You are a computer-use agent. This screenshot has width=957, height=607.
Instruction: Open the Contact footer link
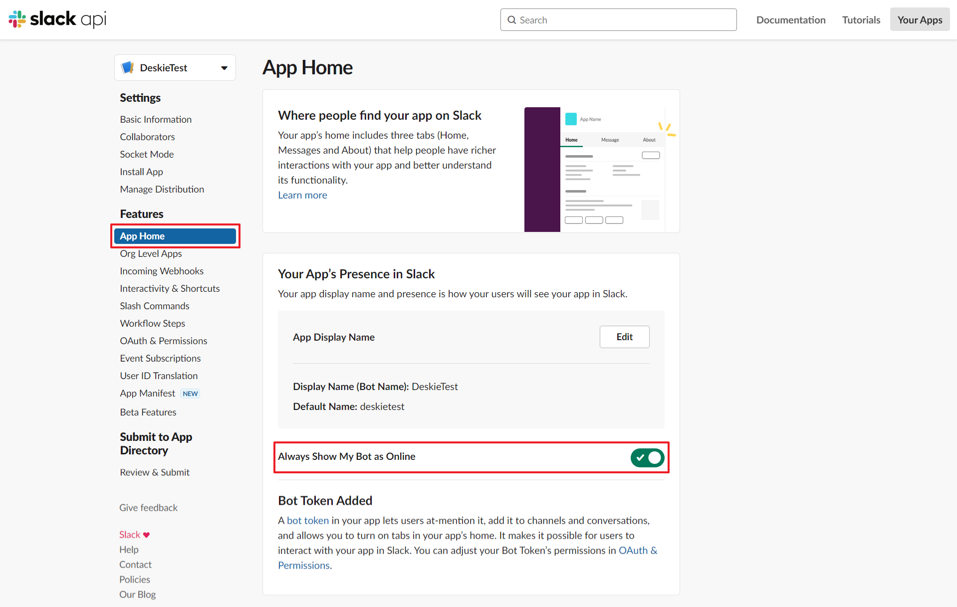pos(135,565)
